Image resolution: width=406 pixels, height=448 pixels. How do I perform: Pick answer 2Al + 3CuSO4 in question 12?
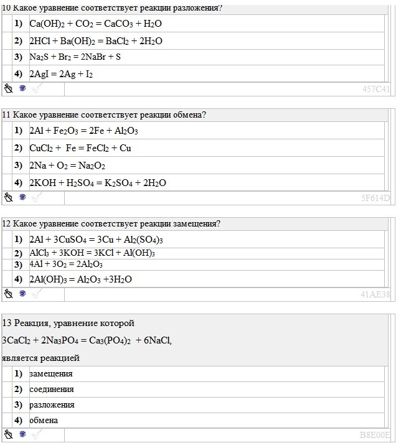pyautogui.click(x=96, y=240)
